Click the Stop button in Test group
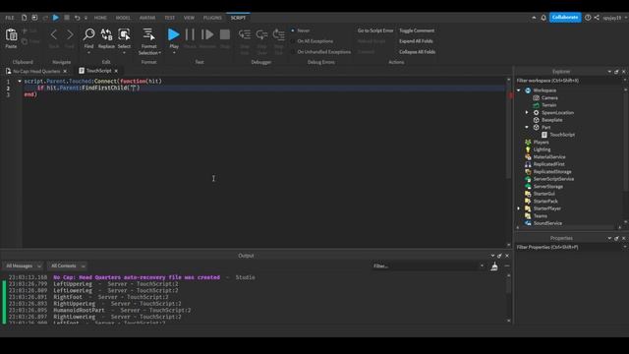 [225, 34]
